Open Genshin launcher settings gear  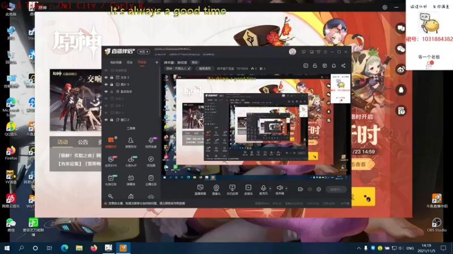pos(385,7)
